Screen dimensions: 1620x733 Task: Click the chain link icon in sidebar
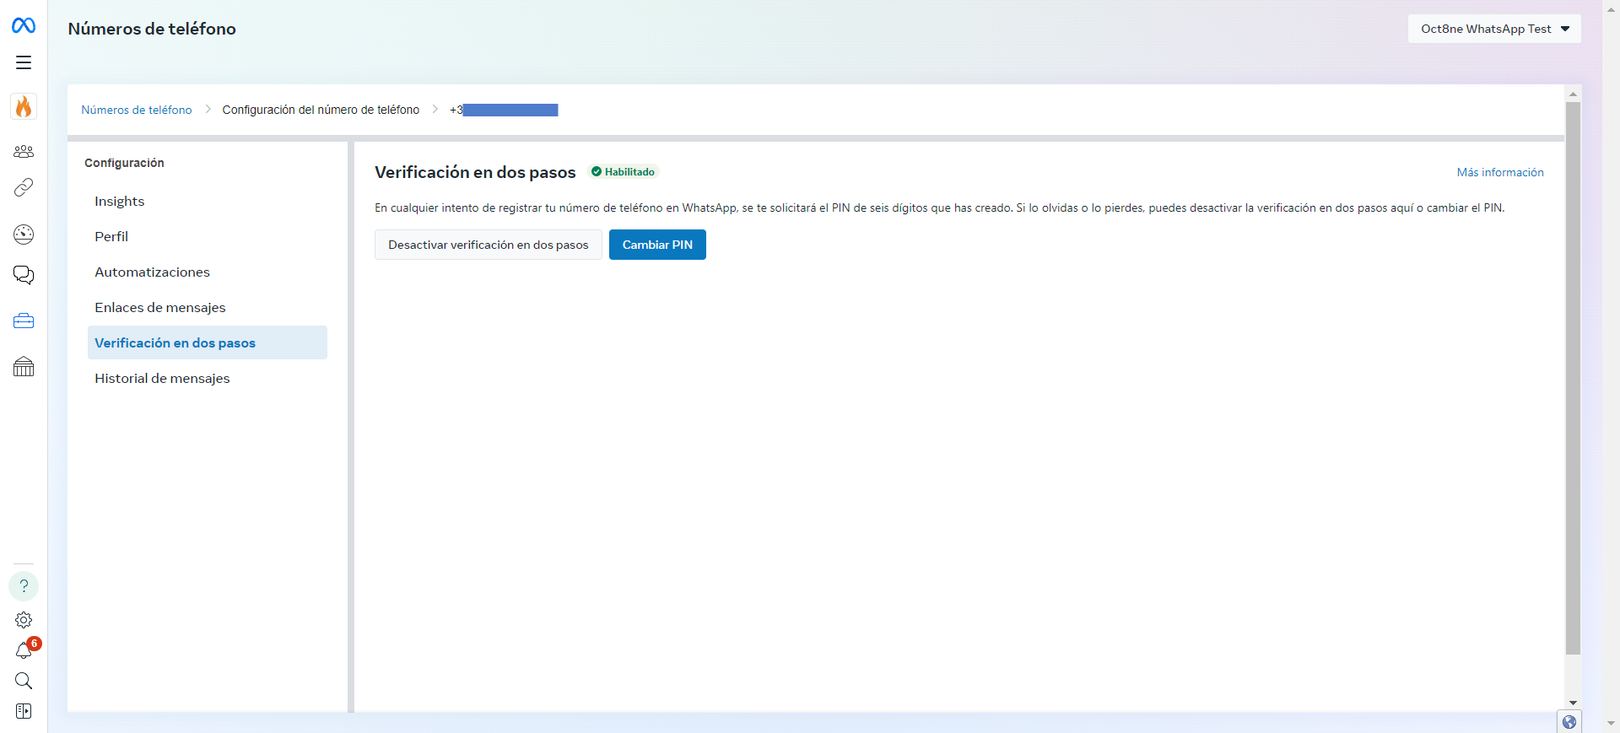(x=24, y=187)
